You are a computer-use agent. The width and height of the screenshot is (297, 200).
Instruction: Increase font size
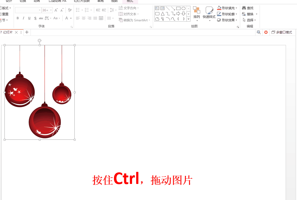56,10
